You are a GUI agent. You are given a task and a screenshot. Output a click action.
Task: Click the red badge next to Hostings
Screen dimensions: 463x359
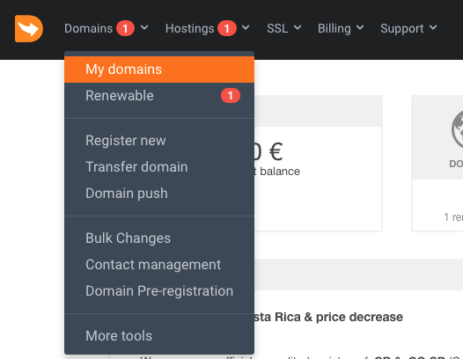tap(227, 29)
